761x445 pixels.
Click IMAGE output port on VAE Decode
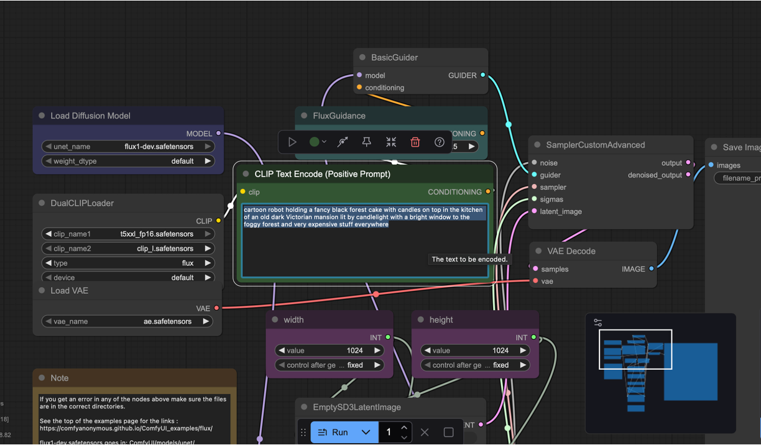pyautogui.click(x=652, y=269)
